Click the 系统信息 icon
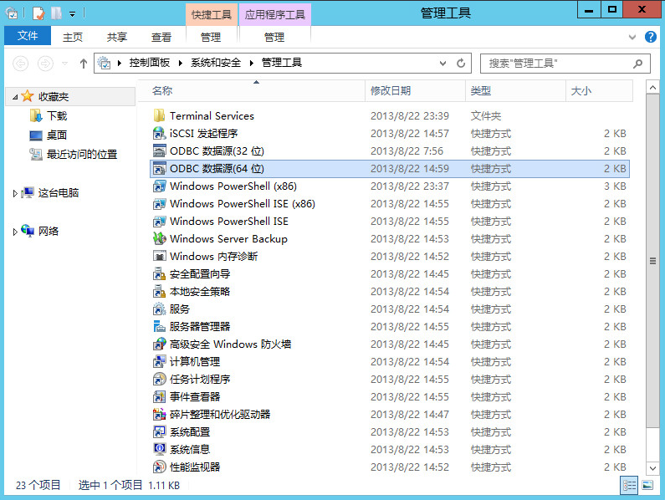The image size is (665, 500). pos(160,450)
